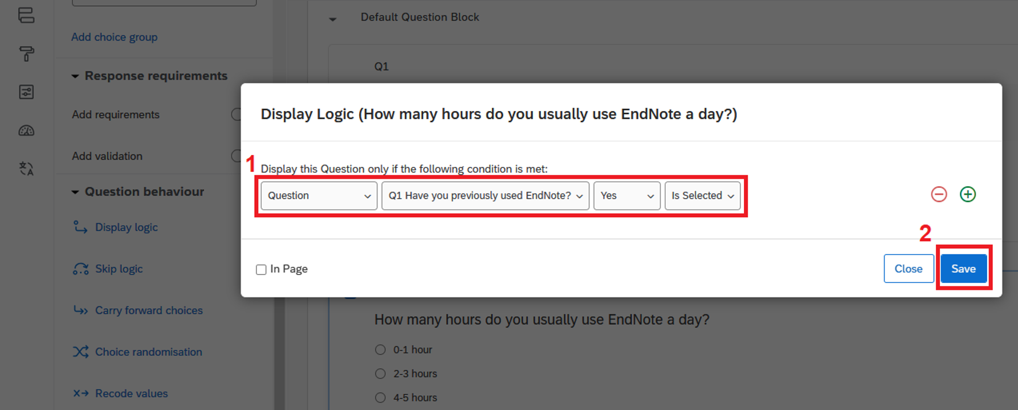Click the Choice randomisation shuffle icon
The width and height of the screenshot is (1018, 410).
[x=80, y=352]
